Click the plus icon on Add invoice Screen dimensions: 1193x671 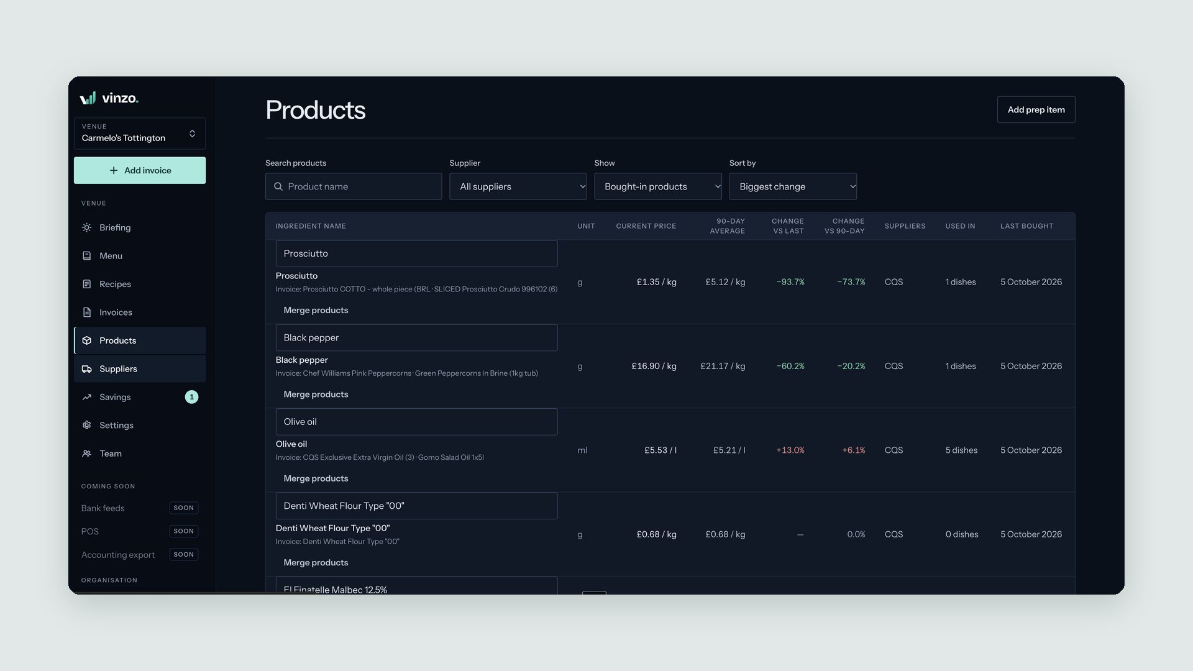point(114,170)
